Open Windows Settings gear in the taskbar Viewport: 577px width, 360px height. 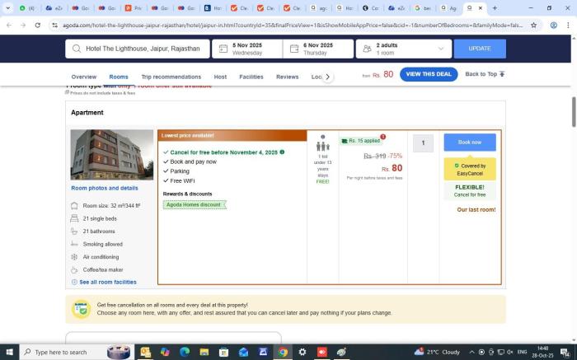click(303, 352)
